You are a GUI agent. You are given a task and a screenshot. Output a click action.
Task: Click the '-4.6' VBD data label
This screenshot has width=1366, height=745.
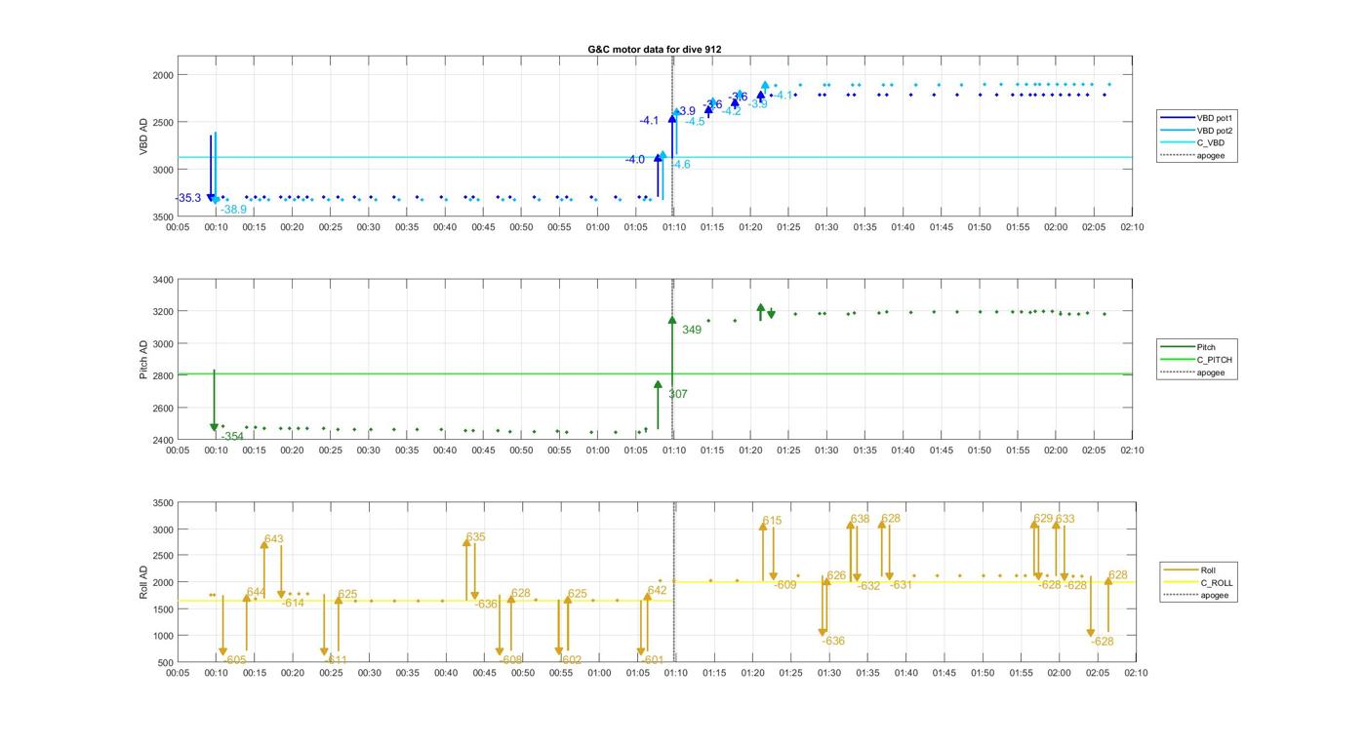pyautogui.click(x=680, y=165)
